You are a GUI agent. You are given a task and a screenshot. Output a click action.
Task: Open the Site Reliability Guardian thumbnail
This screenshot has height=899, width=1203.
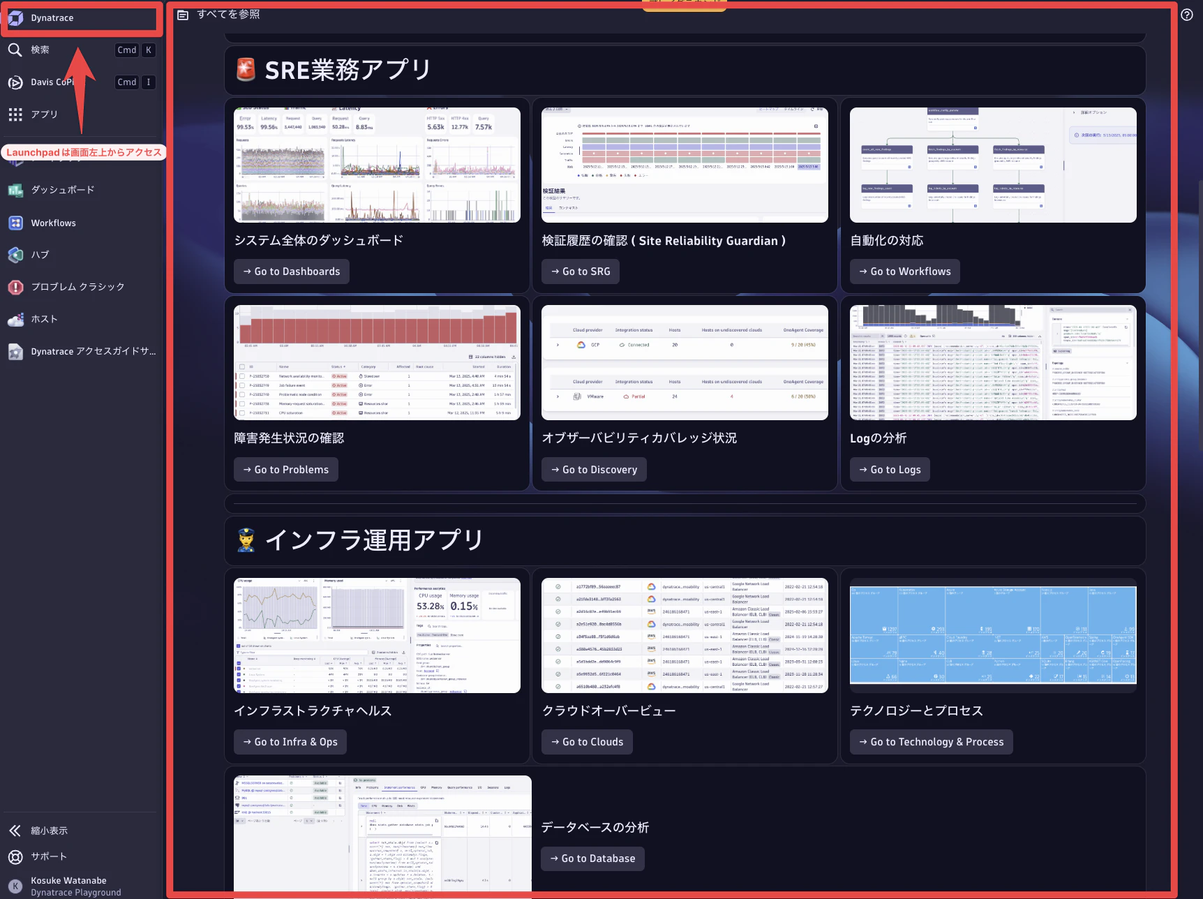pyautogui.click(x=685, y=165)
